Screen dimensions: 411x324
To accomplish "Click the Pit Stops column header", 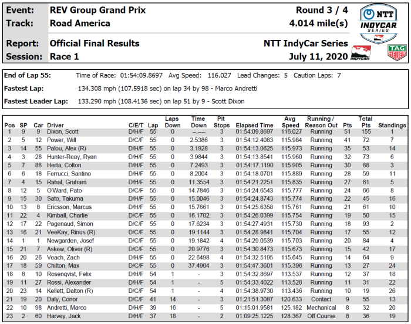I will click(x=221, y=122).
